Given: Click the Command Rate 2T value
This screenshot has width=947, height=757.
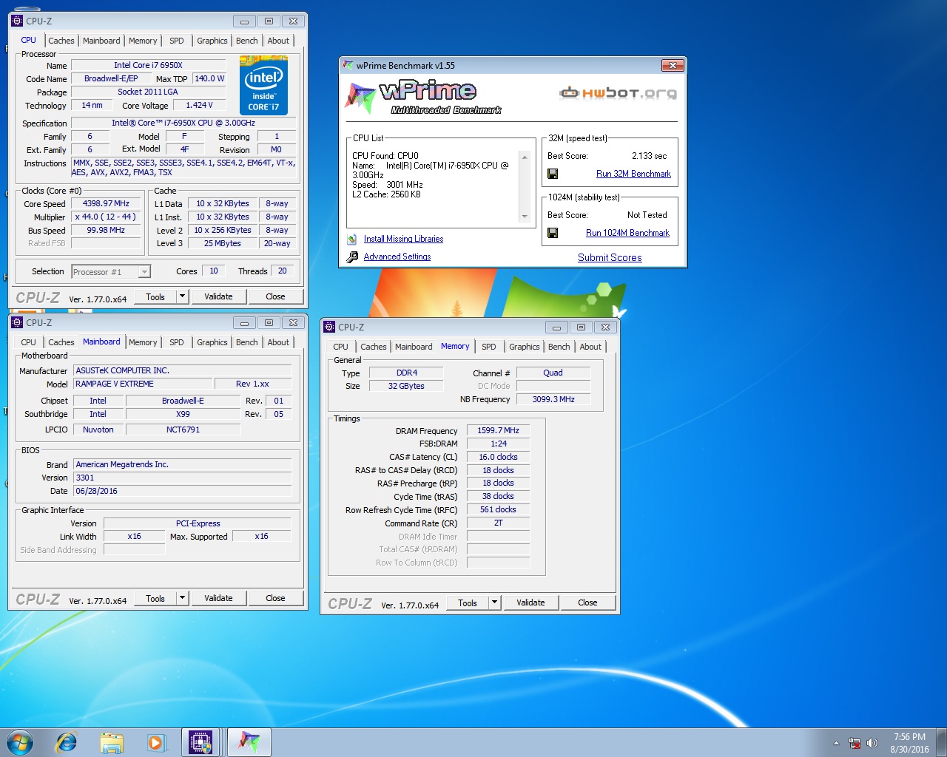Looking at the screenshot, I should click(498, 523).
